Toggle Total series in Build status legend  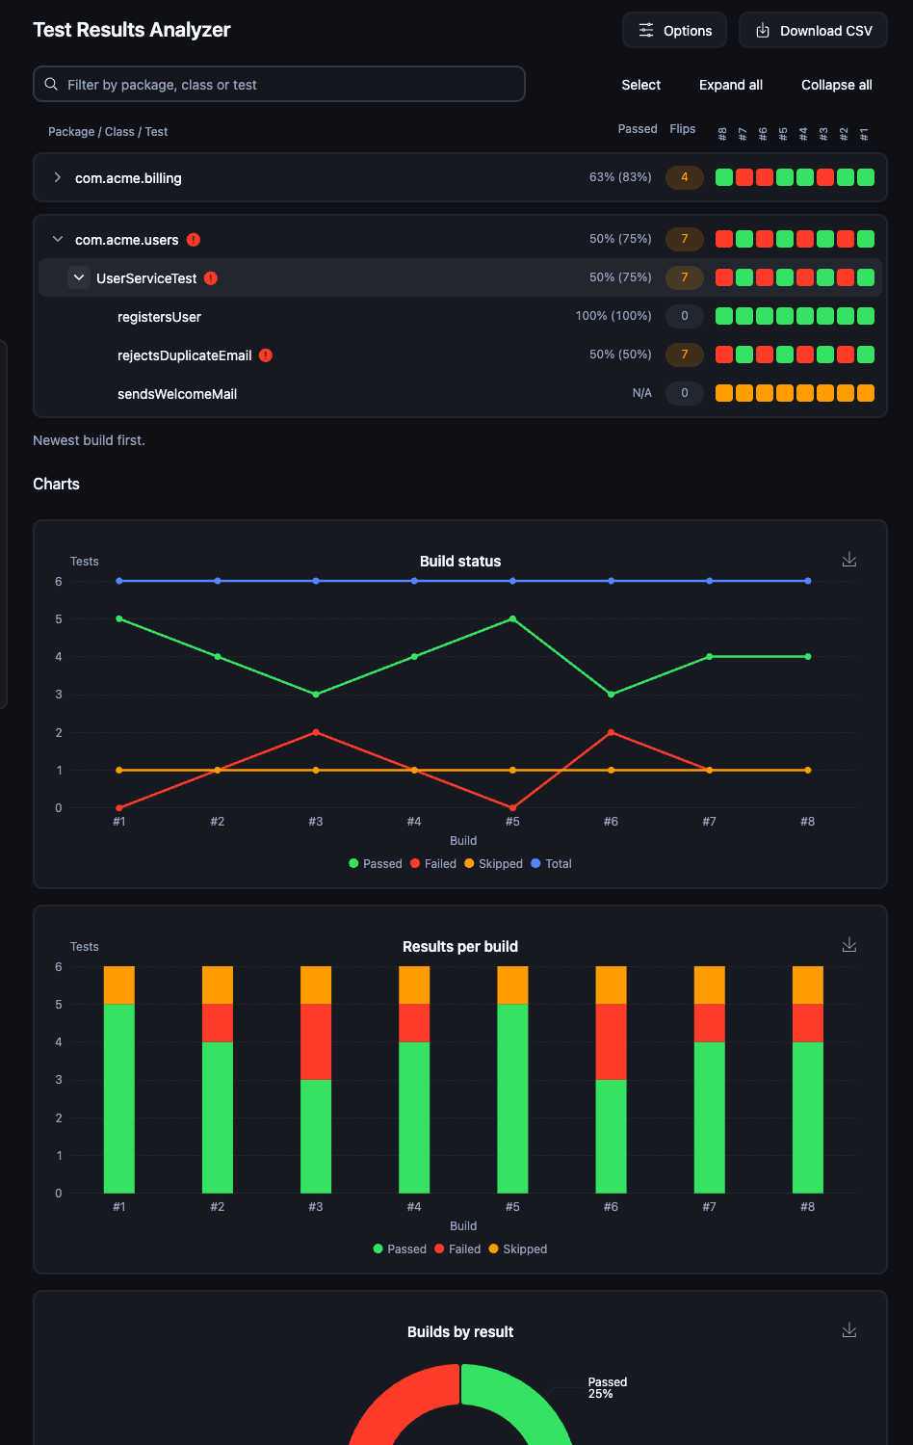pos(551,864)
